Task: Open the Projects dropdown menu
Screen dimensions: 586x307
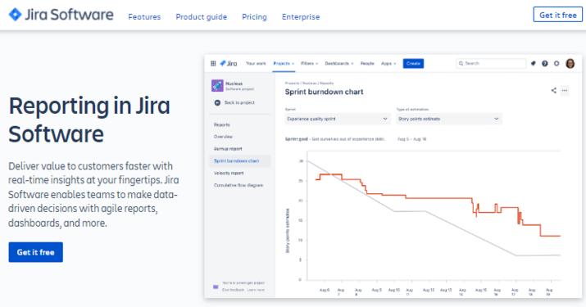Action: pos(284,64)
